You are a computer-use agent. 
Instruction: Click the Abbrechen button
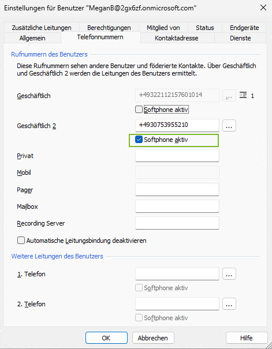pos(153,338)
